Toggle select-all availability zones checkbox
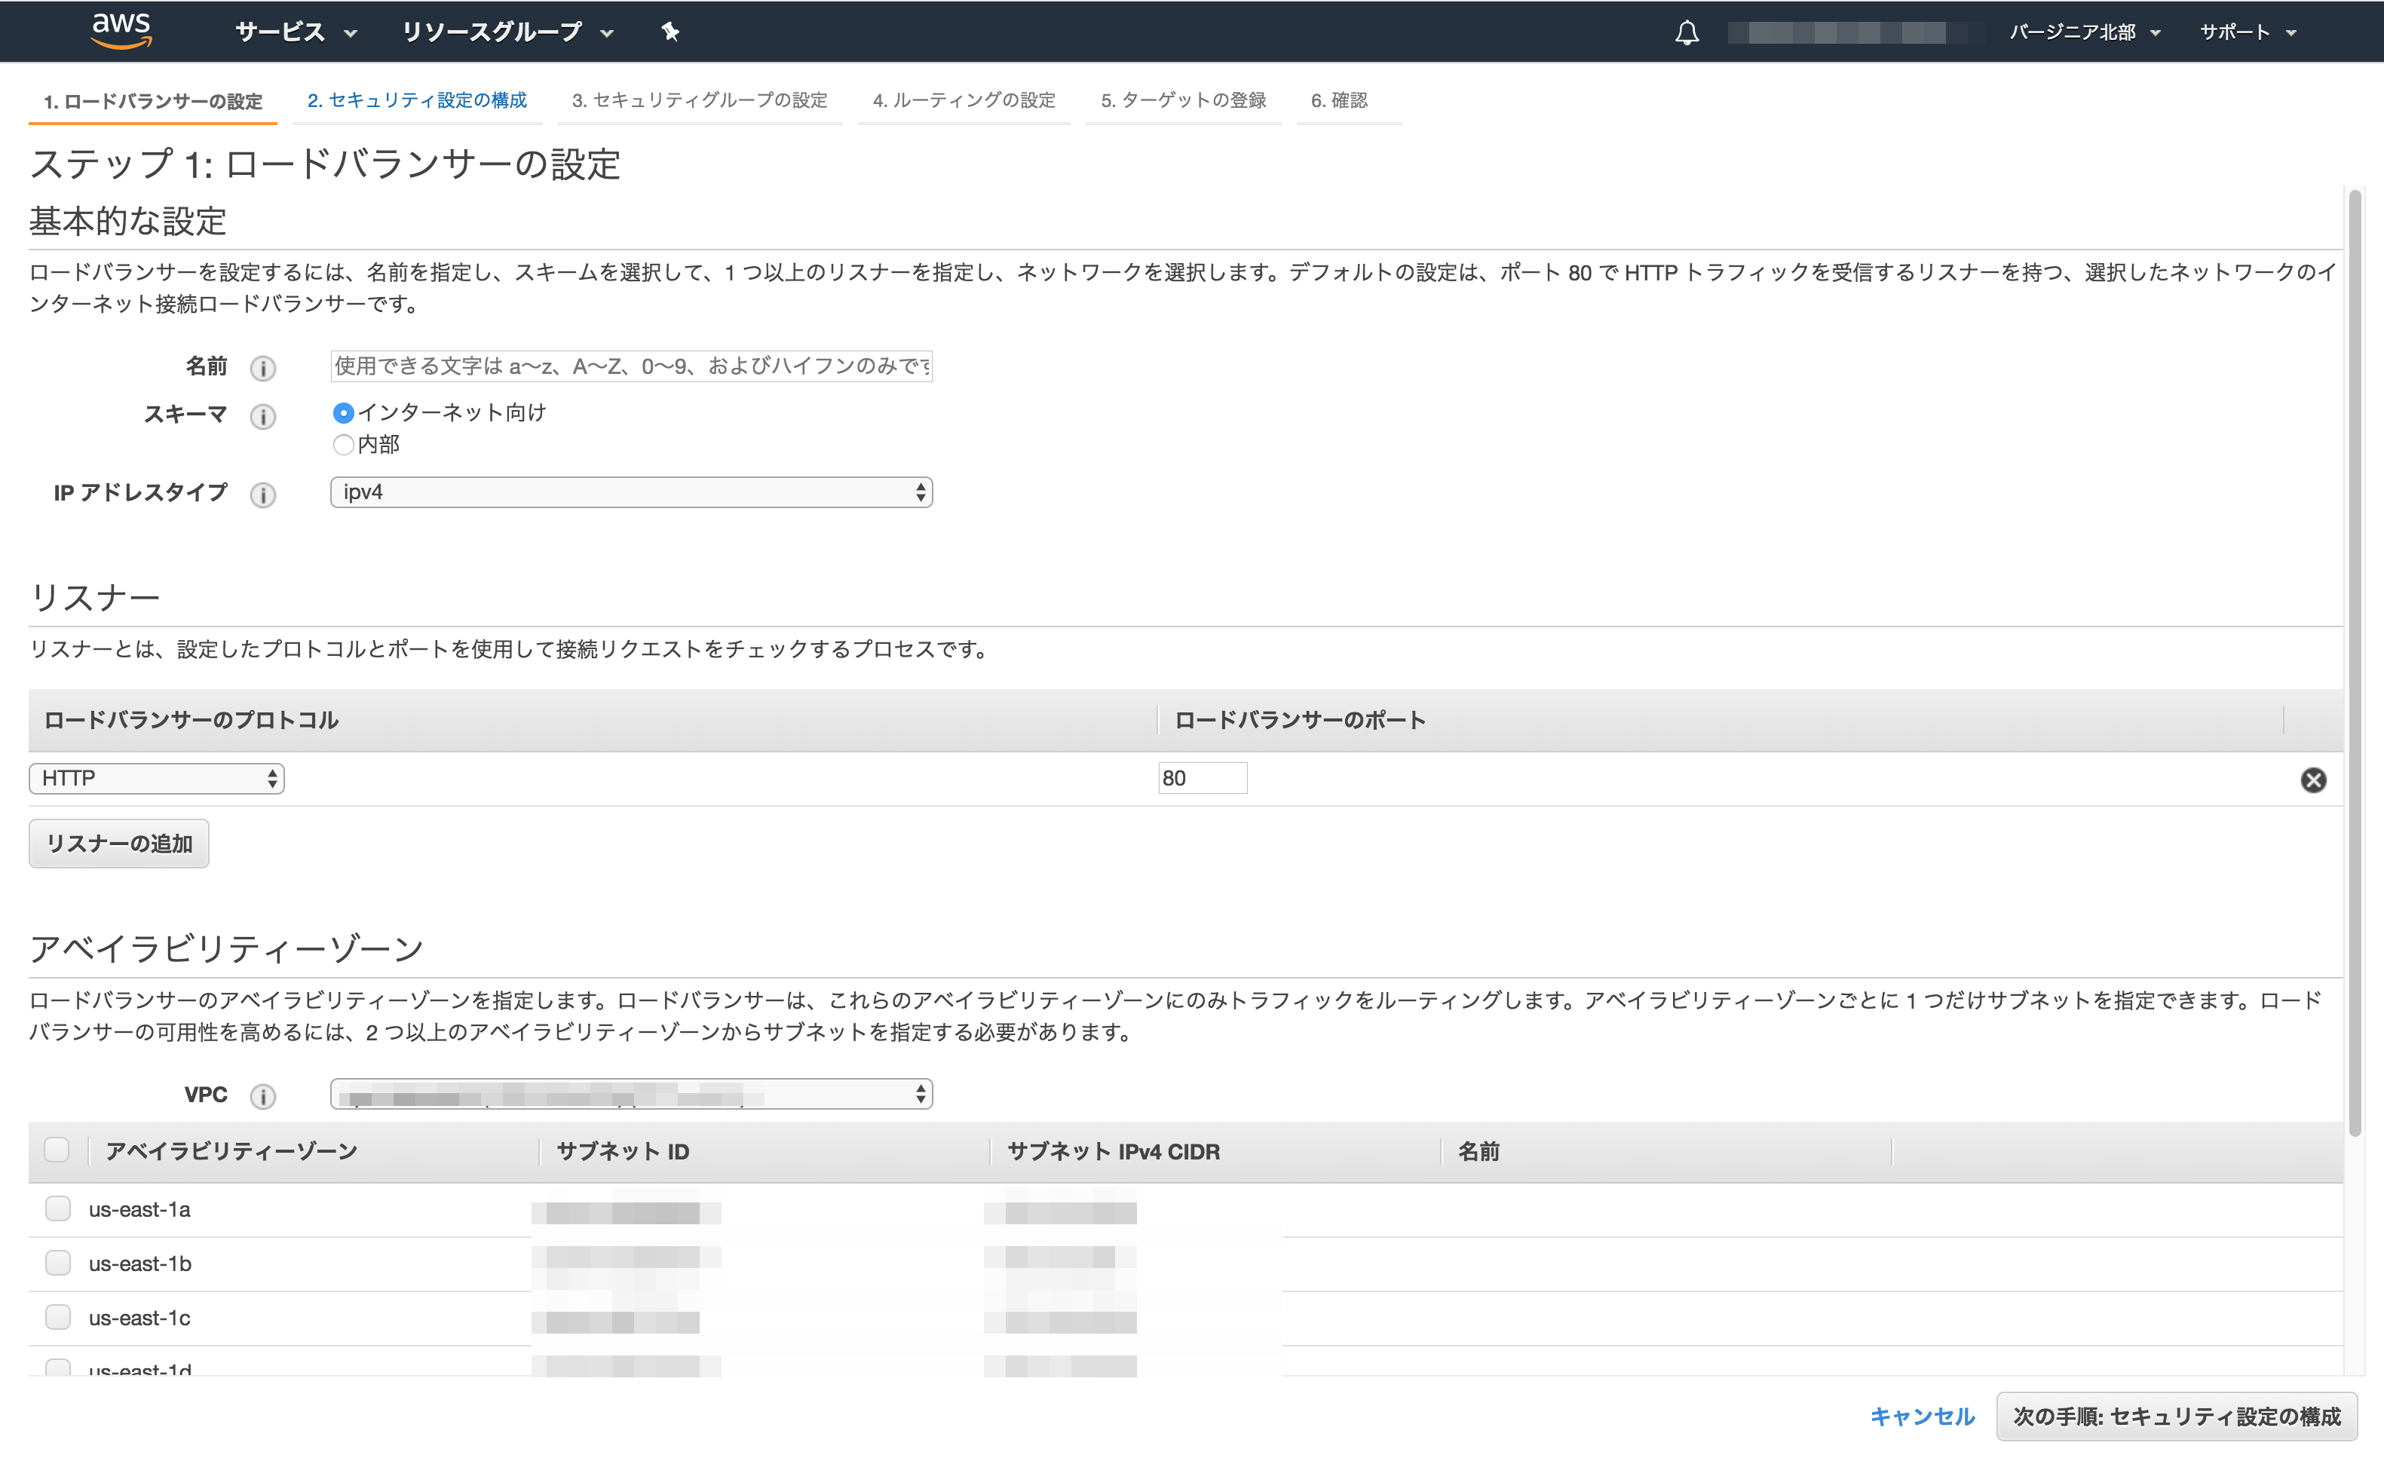This screenshot has height=1458, width=2384. pyautogui.click(x=57, y=1150)
